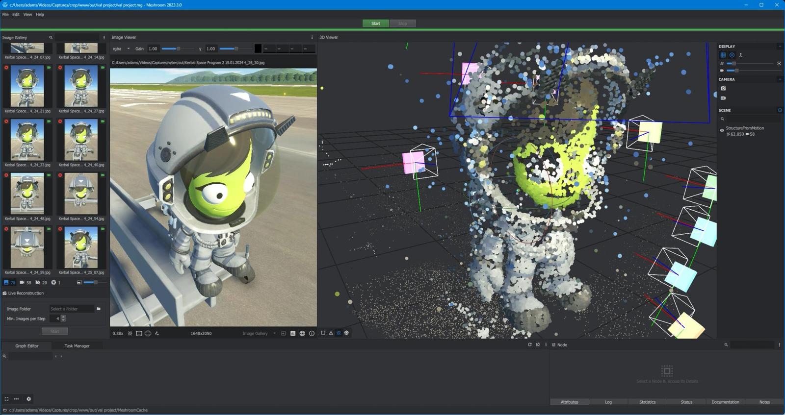
Task: Click the globe 3D view icon in viewer
Action: pos(302,333)
